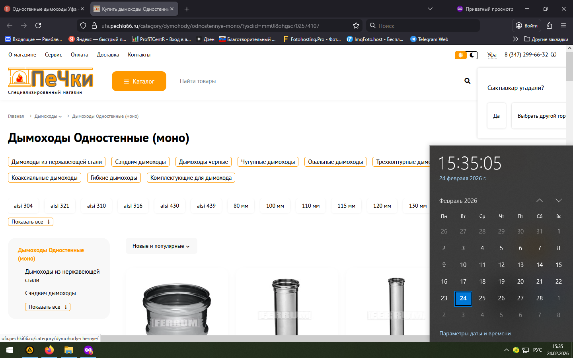Open the Чугунные дымоходы category tag
Image resolution: width=573 pixels, height=358 pixels.
point(268,162)
